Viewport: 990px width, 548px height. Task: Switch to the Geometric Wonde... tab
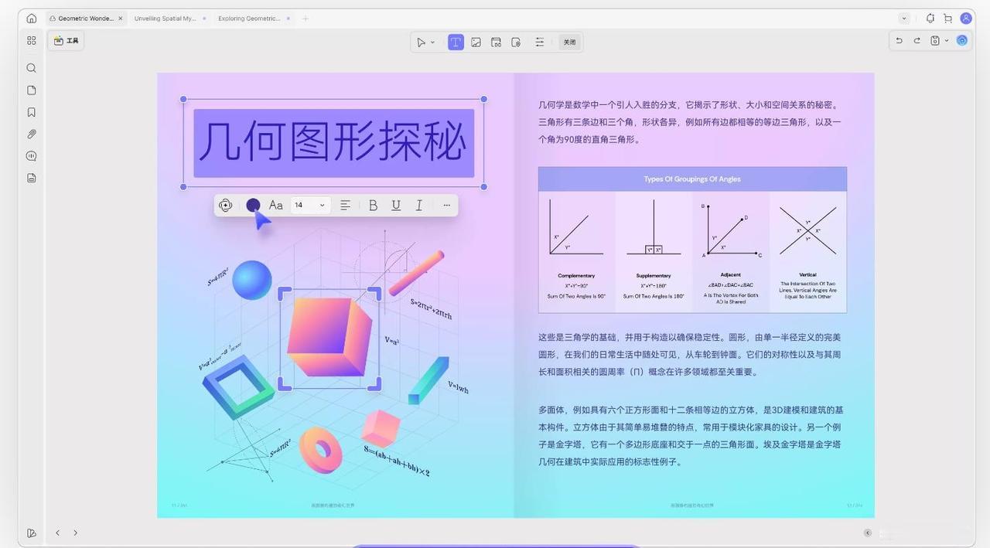85,19
